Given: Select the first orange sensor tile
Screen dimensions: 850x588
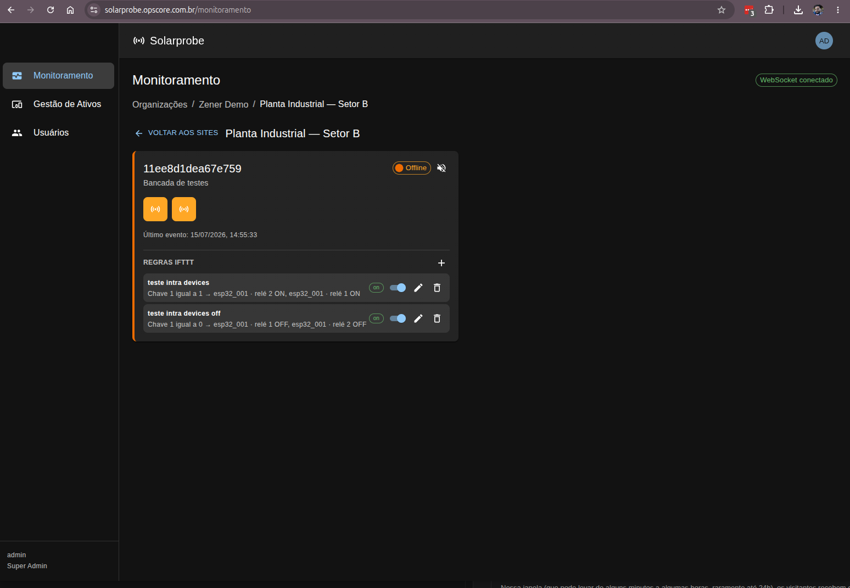Looking at the screenshot, I should (x=155, y=209).
